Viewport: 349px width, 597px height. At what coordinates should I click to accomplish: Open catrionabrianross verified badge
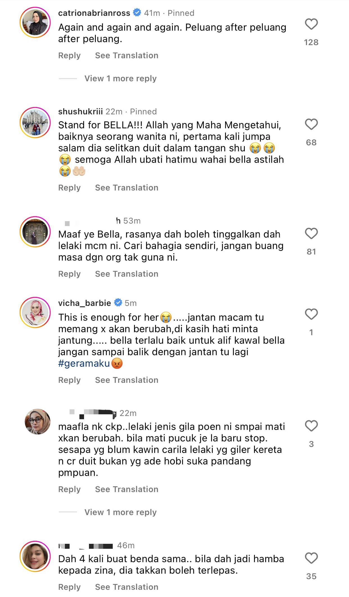tap(137, 13)
